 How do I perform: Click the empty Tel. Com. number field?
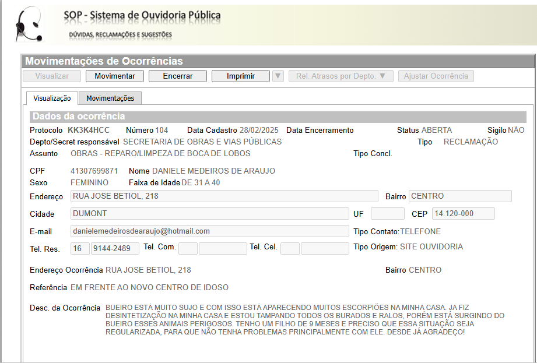point(223,249)
